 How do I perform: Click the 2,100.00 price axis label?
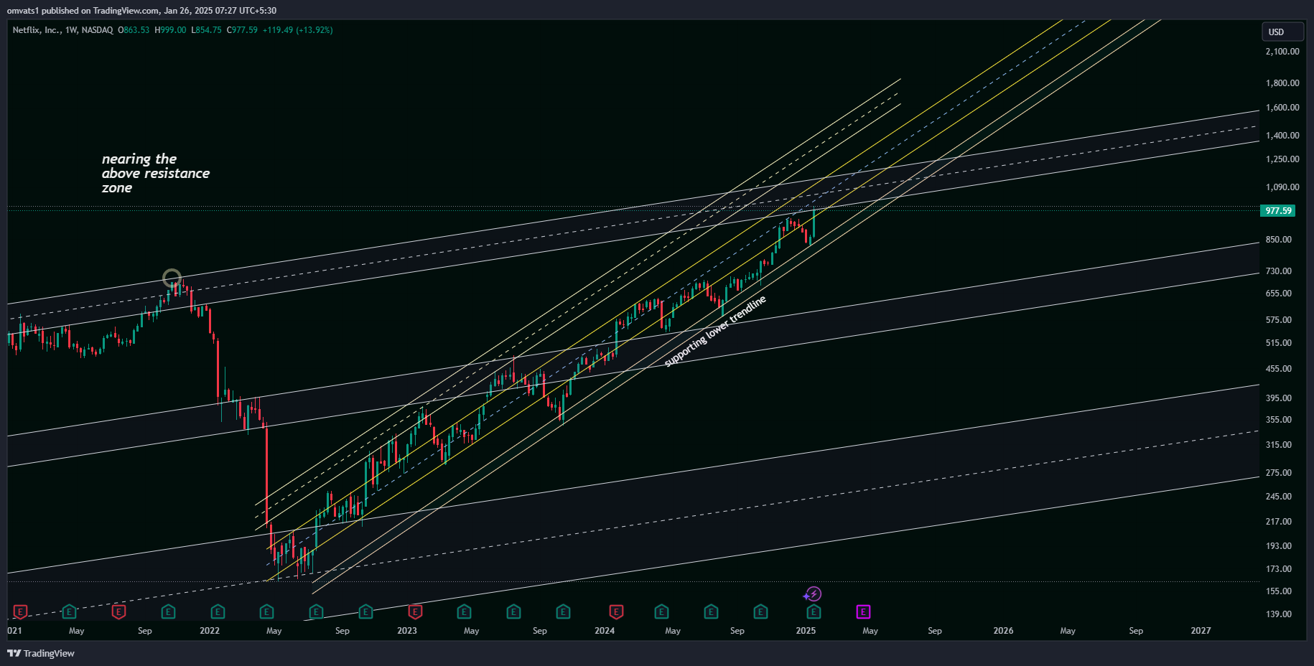point(1282,52)
